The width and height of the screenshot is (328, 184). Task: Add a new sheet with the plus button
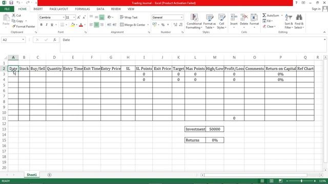click(x=49, y=175)
